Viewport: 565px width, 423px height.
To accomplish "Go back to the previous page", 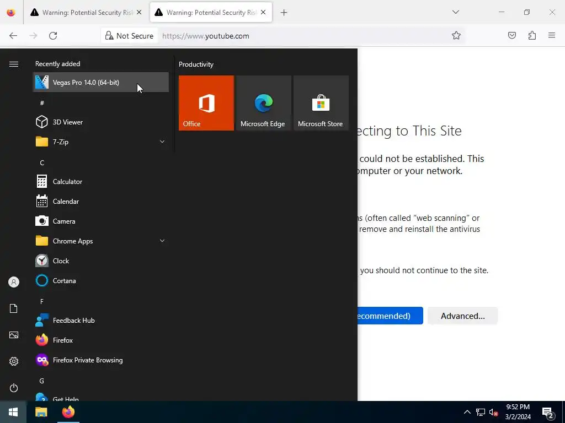I will [13, 36].
